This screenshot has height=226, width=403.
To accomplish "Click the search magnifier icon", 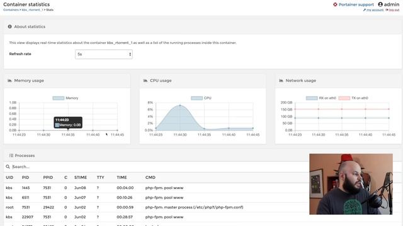I will (8, 166).
